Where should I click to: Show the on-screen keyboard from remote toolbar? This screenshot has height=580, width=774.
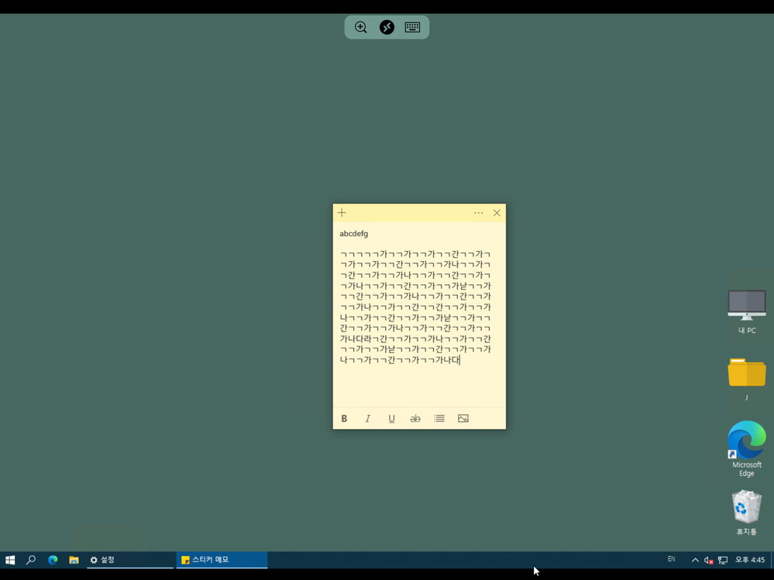tap(413, 27)
